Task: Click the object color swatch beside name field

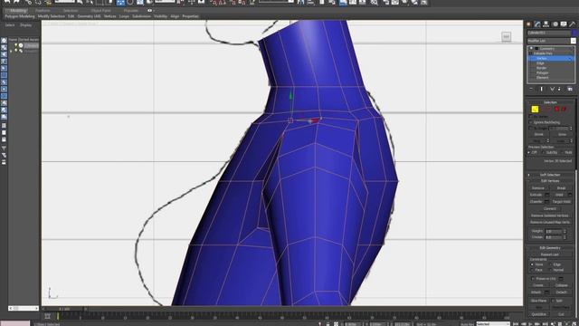Action: [x=574, y=33]
